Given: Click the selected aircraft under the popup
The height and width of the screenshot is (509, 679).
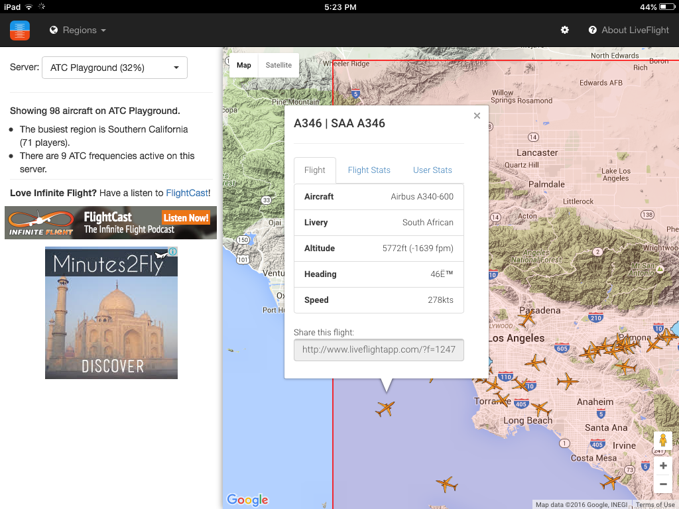Looking at the screenshot, I should click(x=385, y=408).
